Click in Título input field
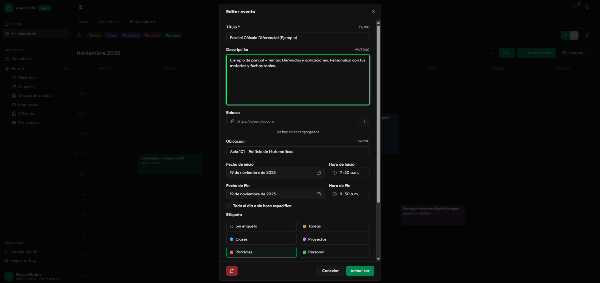The height and width of the screenshot is (283, 600). tap(298, 37)
